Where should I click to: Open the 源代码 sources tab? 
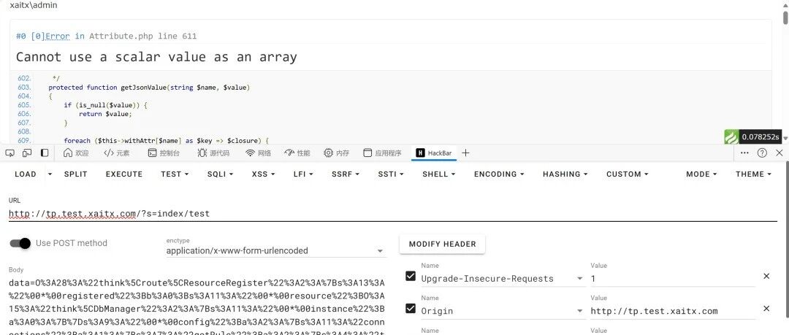[x=213, y=153]
